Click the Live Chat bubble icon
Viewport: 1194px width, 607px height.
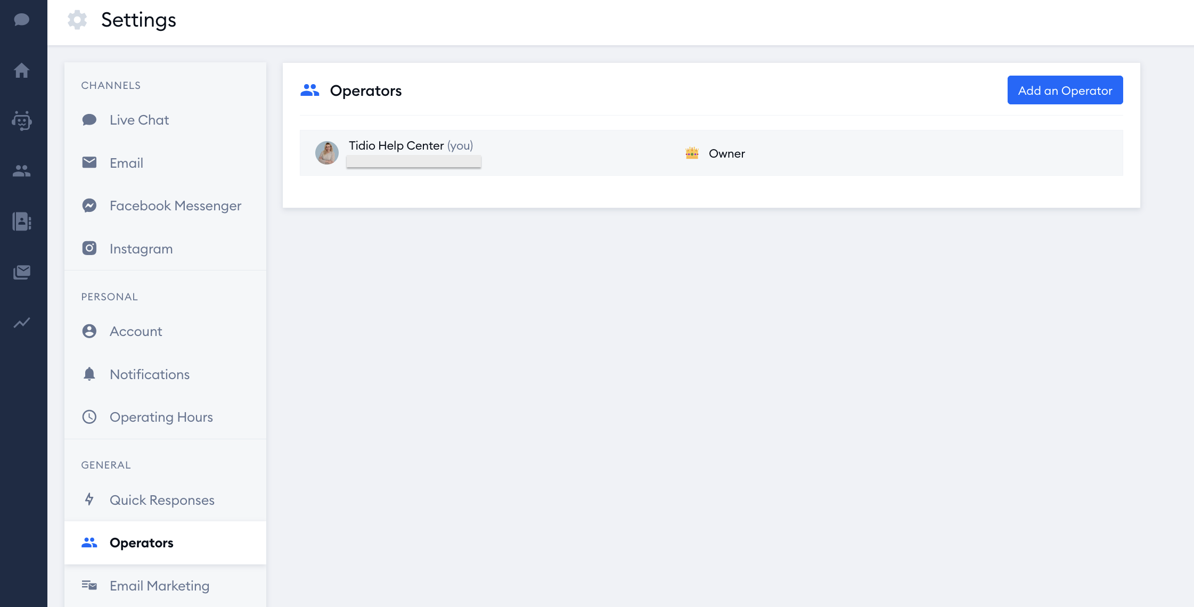[x=89, y=120]
